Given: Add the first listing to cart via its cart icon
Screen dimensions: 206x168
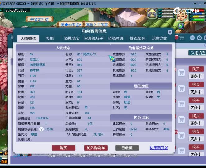Looking at the screenshot, I should pos(181,73).
